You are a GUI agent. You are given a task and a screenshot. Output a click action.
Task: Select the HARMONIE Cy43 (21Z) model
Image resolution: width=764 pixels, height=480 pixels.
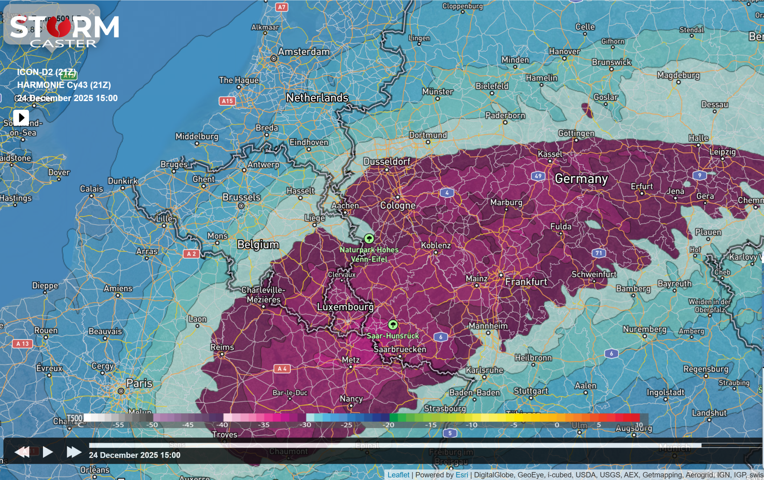click(64, 85)
